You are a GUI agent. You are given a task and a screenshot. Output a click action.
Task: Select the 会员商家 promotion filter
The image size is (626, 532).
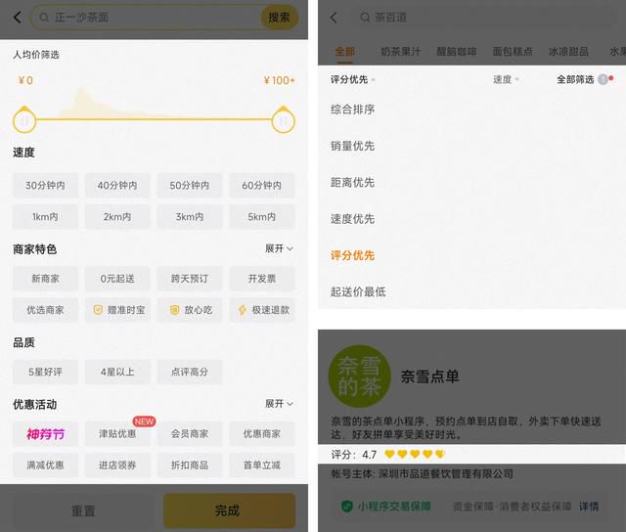tap(190, 434)
